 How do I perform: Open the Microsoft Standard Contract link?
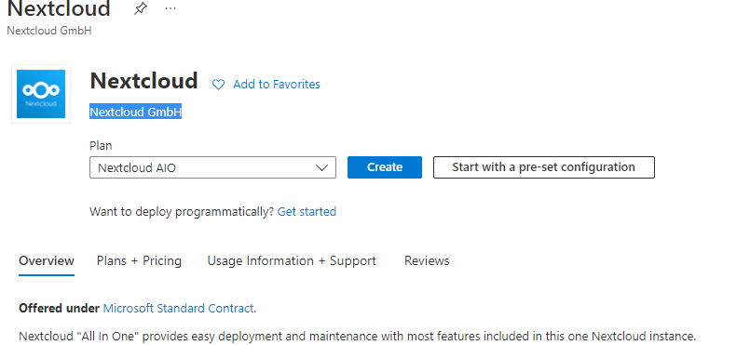click(x=178, y=308)
